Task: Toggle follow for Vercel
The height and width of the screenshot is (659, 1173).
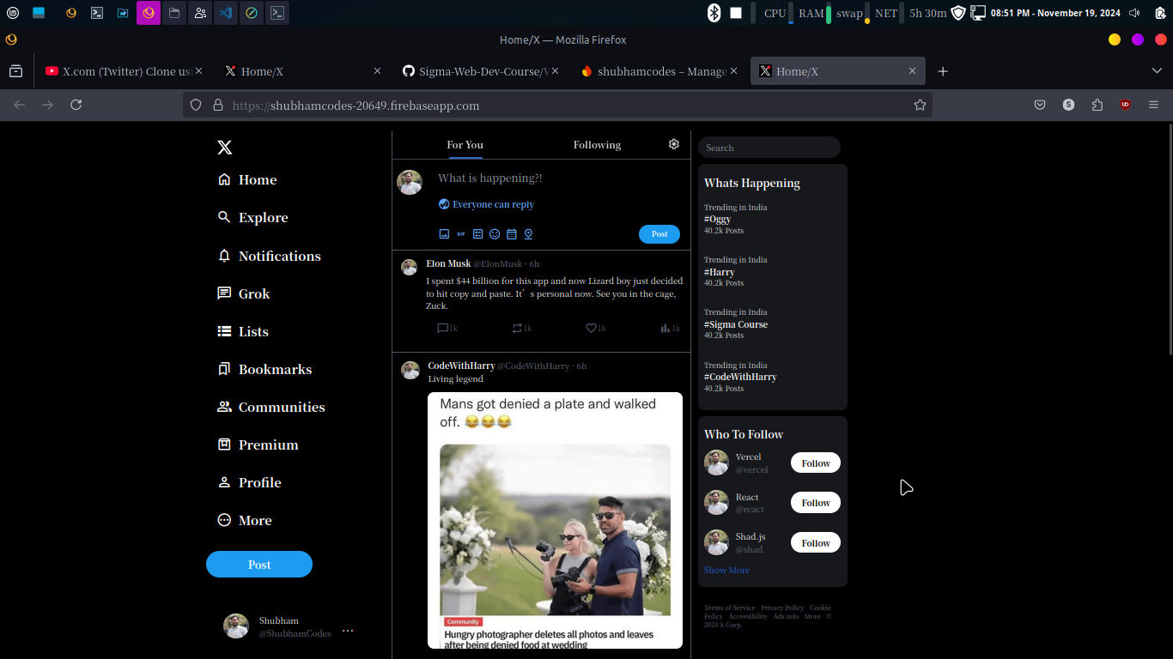Action: click(x=815, y=463)
